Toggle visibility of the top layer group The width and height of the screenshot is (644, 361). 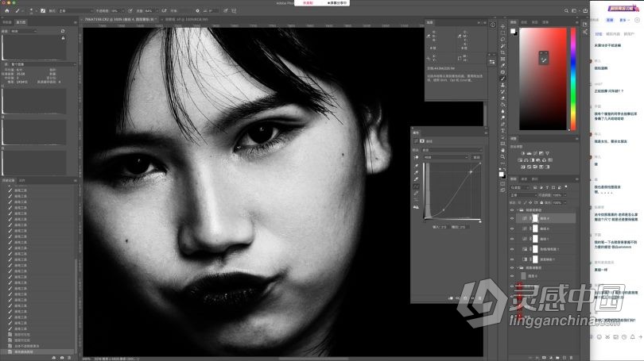coord(512,209)
